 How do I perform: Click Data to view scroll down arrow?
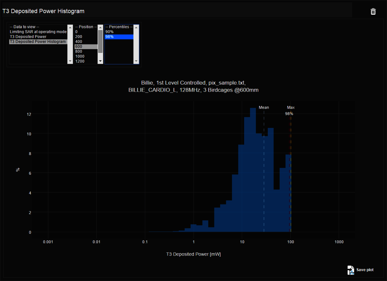tap(70, 61)
